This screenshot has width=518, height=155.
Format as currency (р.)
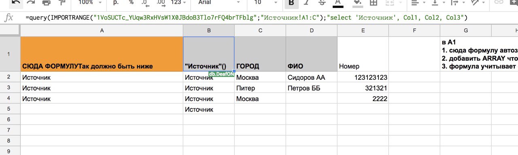pos(116,2)
